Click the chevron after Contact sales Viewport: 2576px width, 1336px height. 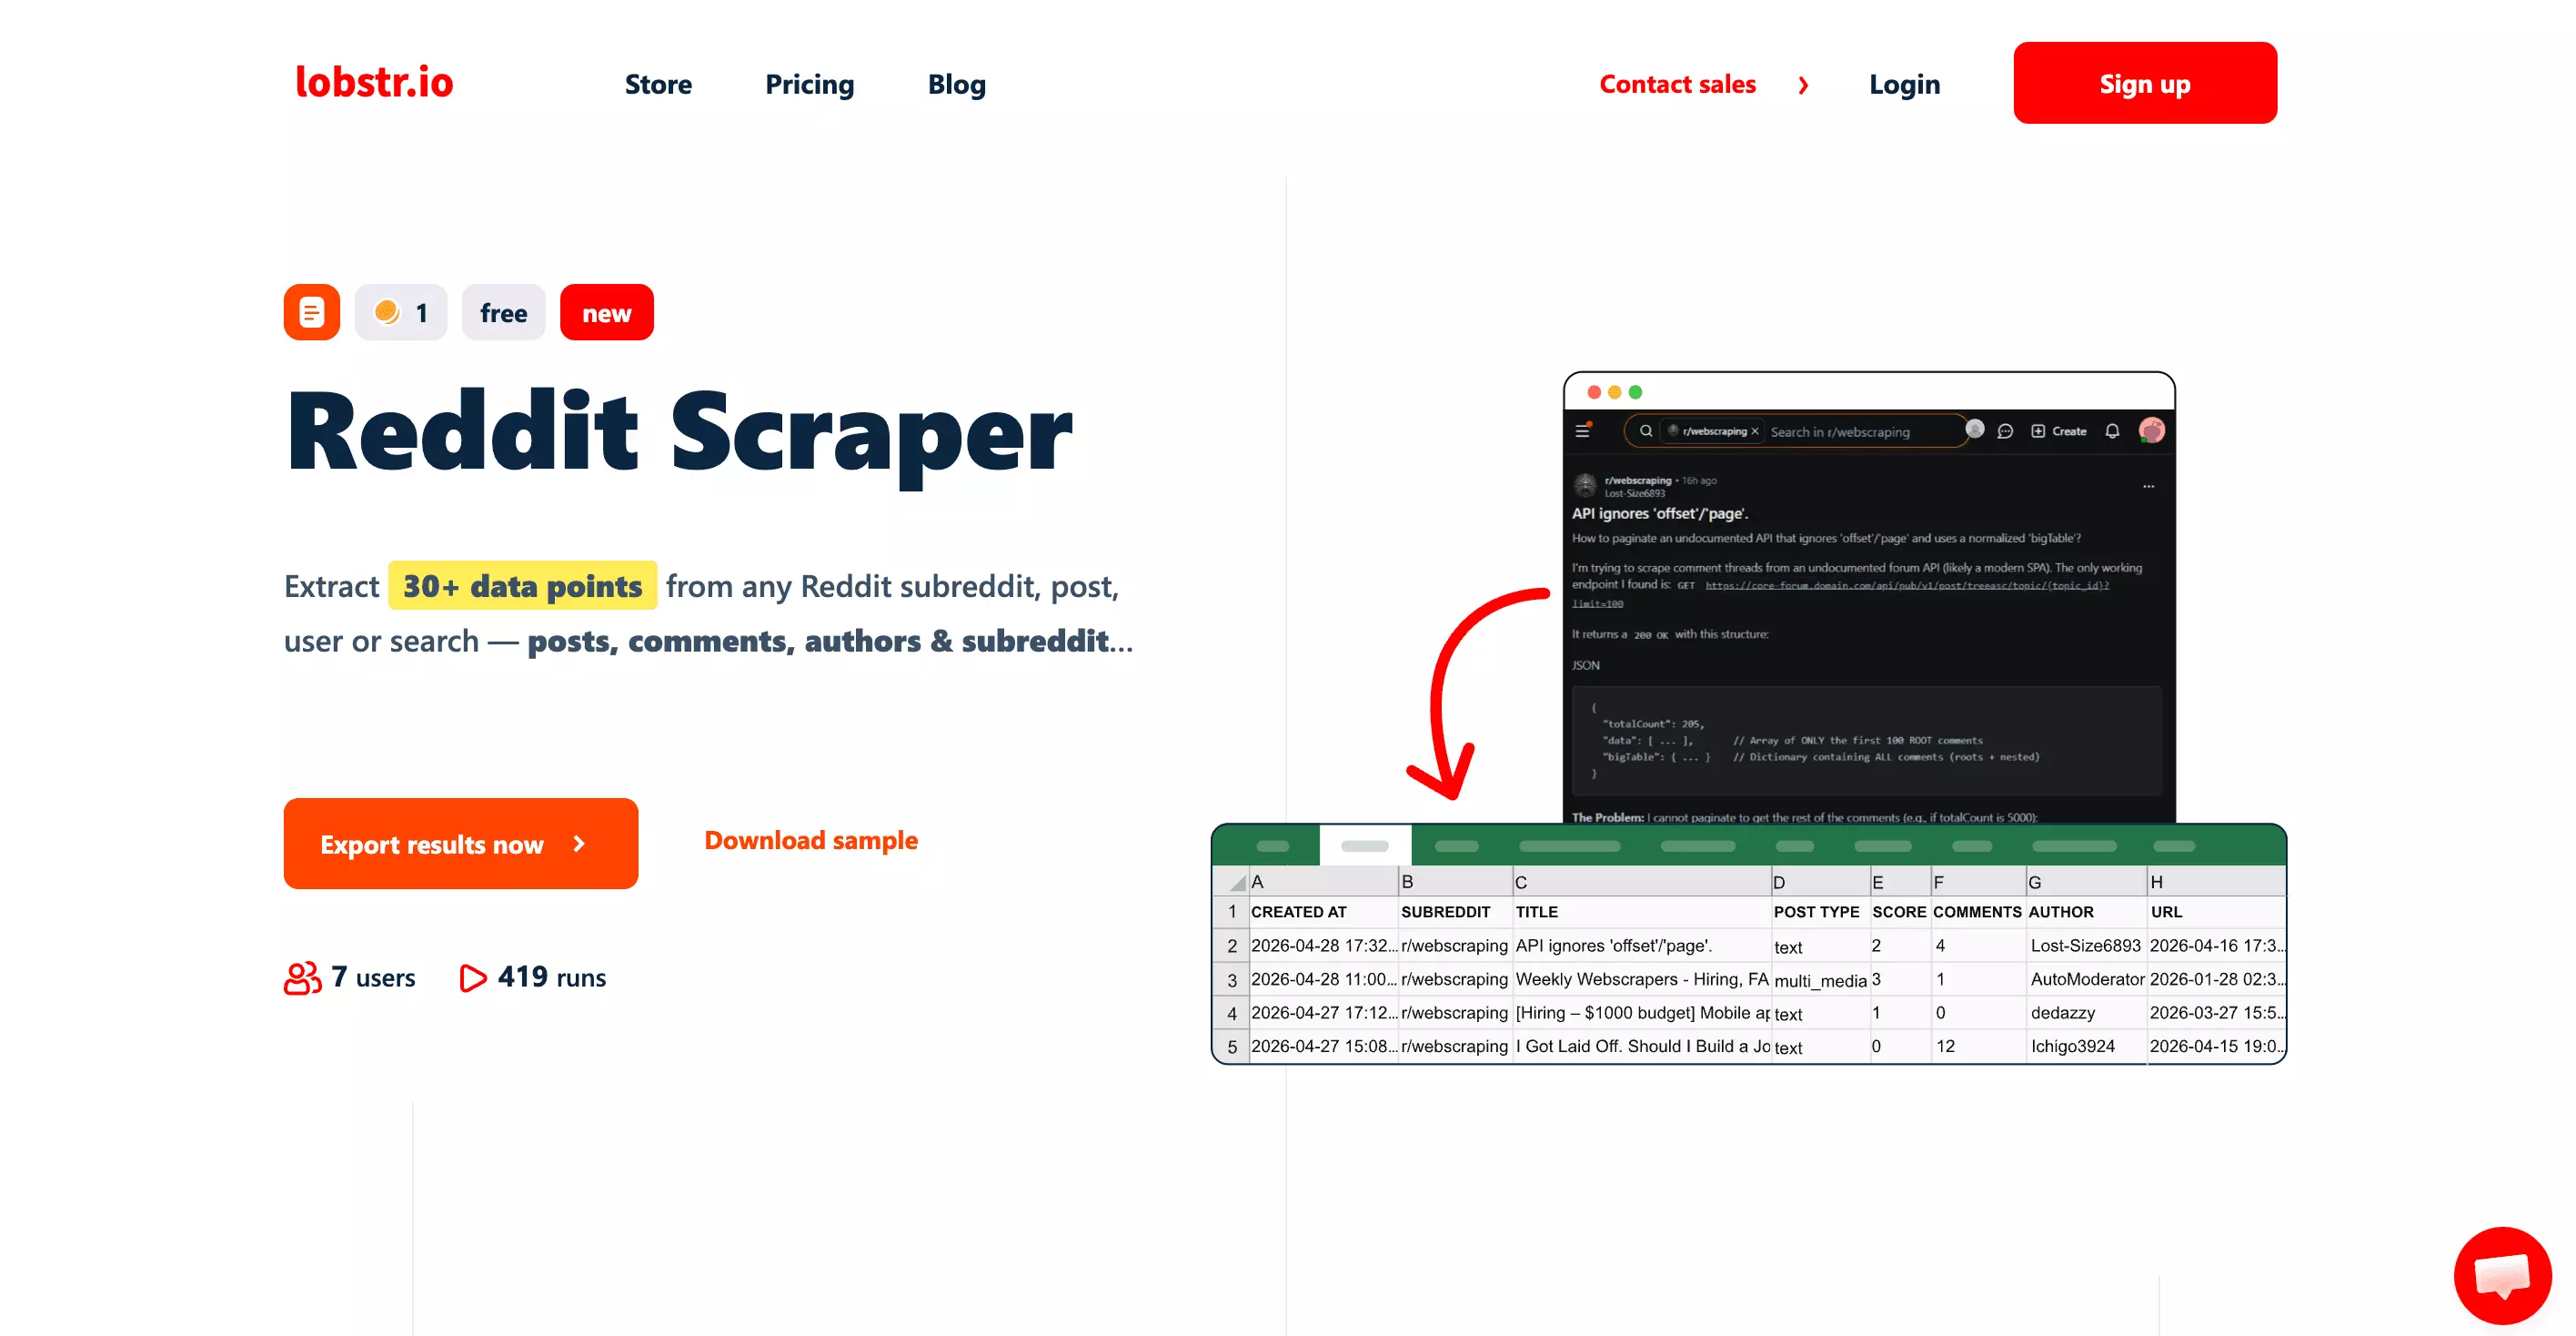pos(1803,85)
